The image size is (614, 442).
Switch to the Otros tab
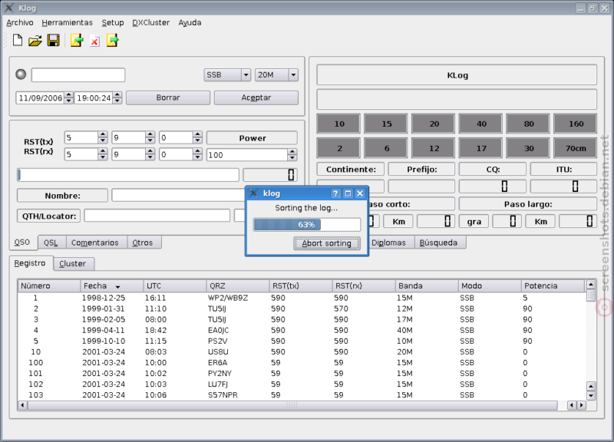[143, 242]
